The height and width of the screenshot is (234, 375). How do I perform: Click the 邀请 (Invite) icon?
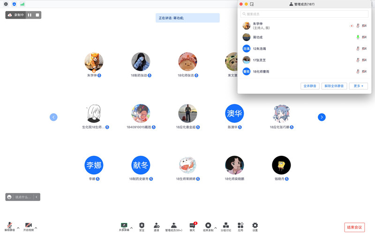click(157, 227)
